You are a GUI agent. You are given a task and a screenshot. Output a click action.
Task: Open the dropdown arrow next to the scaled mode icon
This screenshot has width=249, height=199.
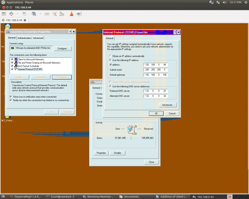click(40, 14)
